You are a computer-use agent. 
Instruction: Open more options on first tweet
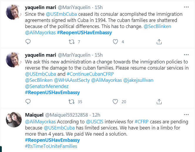tap(186, 7)
